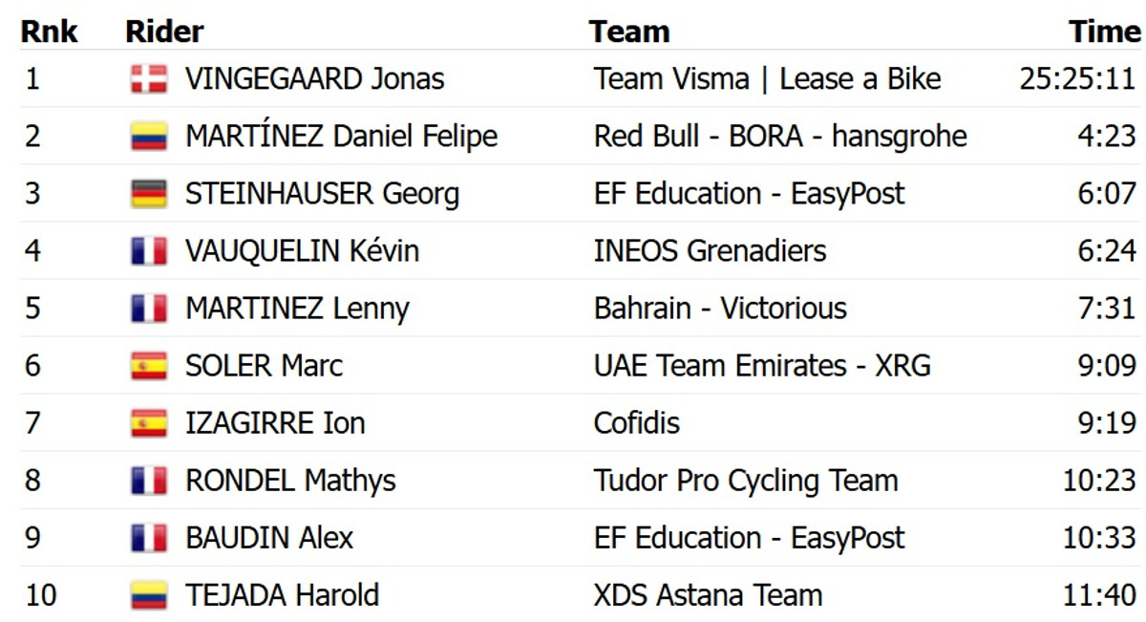This screenshot has width=1146, height=622.
Task: Select rider STEINHAUSER Georg
Action: click(x=322, y=193)
